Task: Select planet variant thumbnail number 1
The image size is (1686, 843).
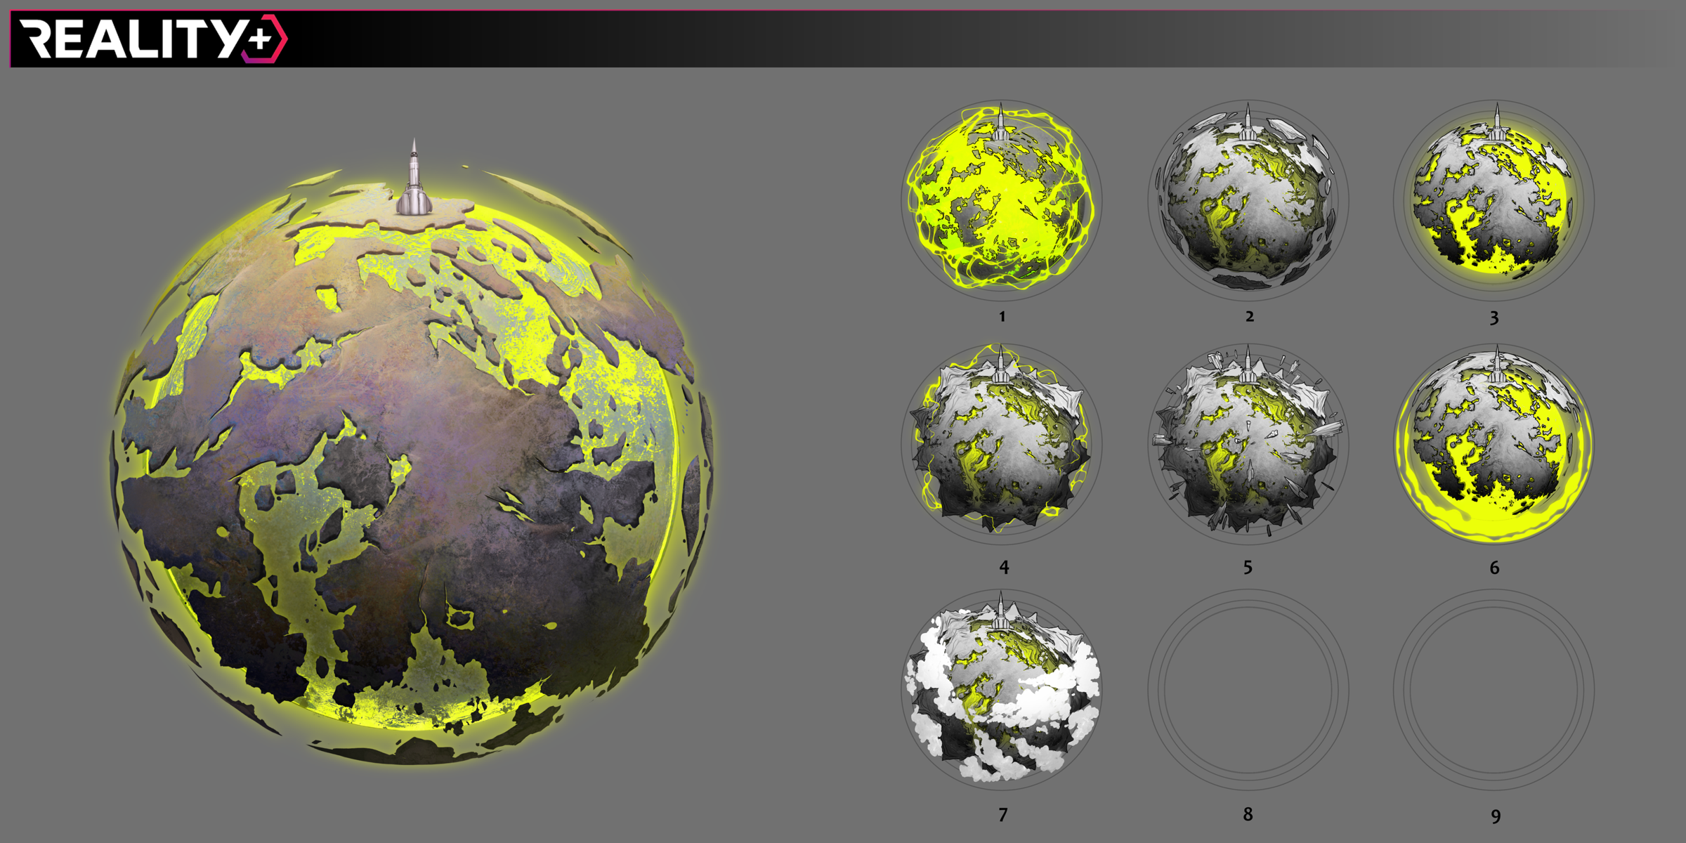Action: pos(1001,200)
